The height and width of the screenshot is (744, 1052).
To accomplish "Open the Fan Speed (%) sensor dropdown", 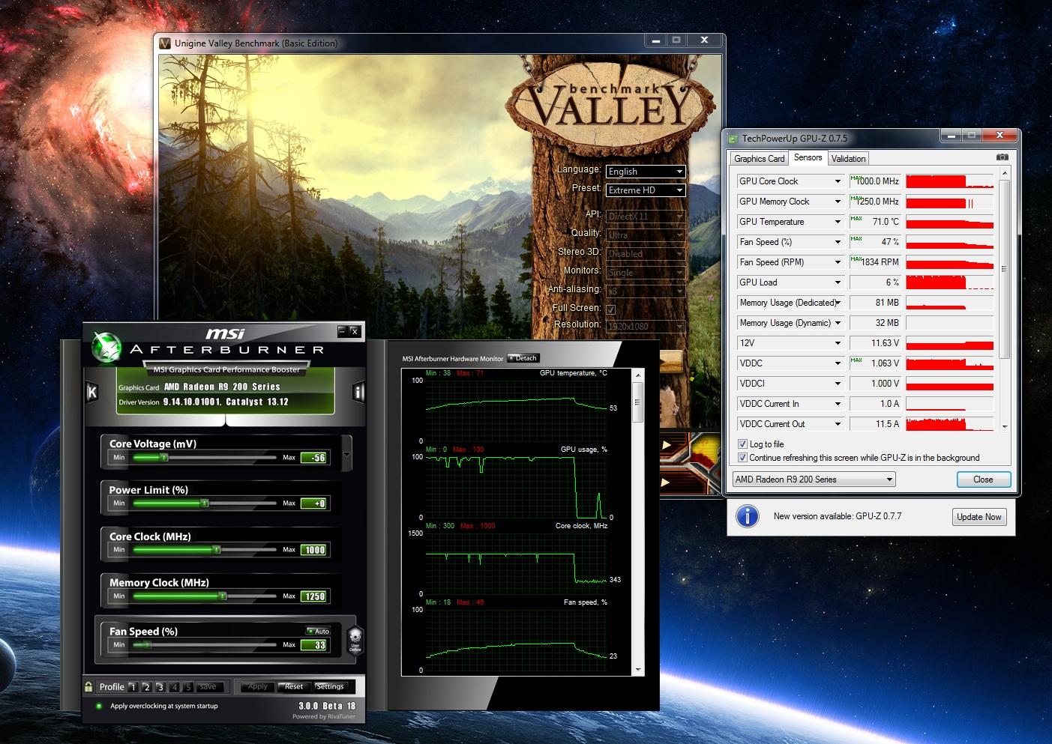I will [x=838, y=242].
